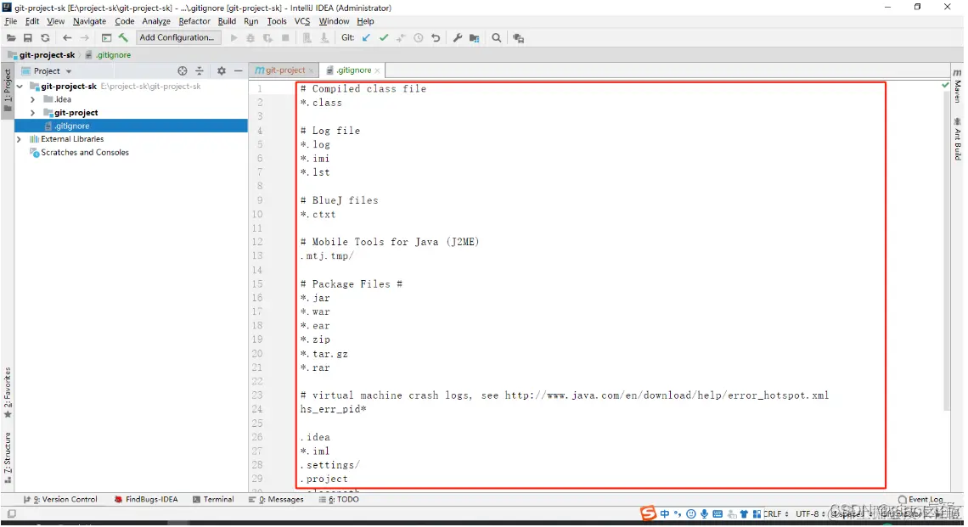
Task: Change the UTF-8 file encoding setting
Action: [811, 513]
